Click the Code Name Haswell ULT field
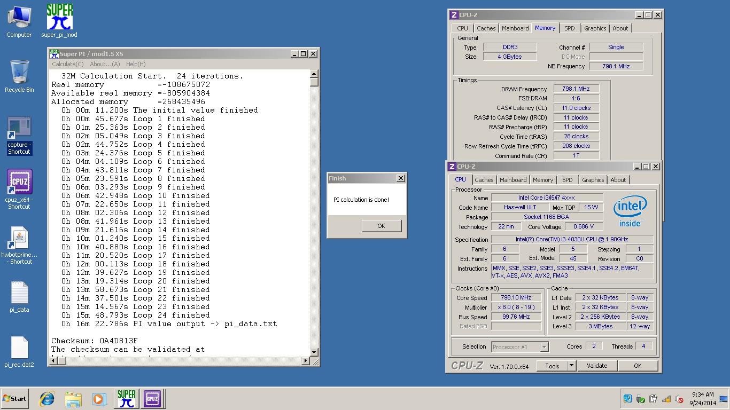 (519, 207)
